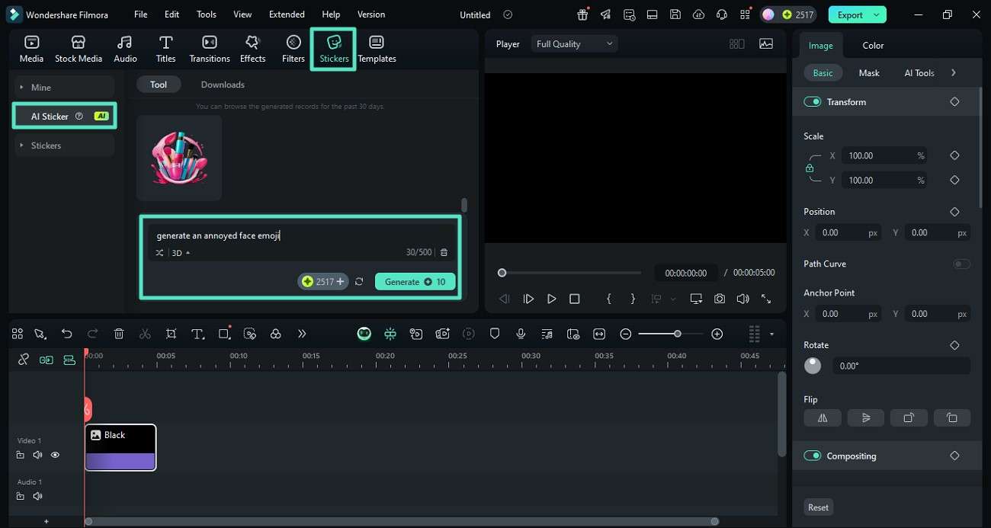Click the Reset button
Image resolution: width=991 pixels, height=528 pixels.
[818, 507]
